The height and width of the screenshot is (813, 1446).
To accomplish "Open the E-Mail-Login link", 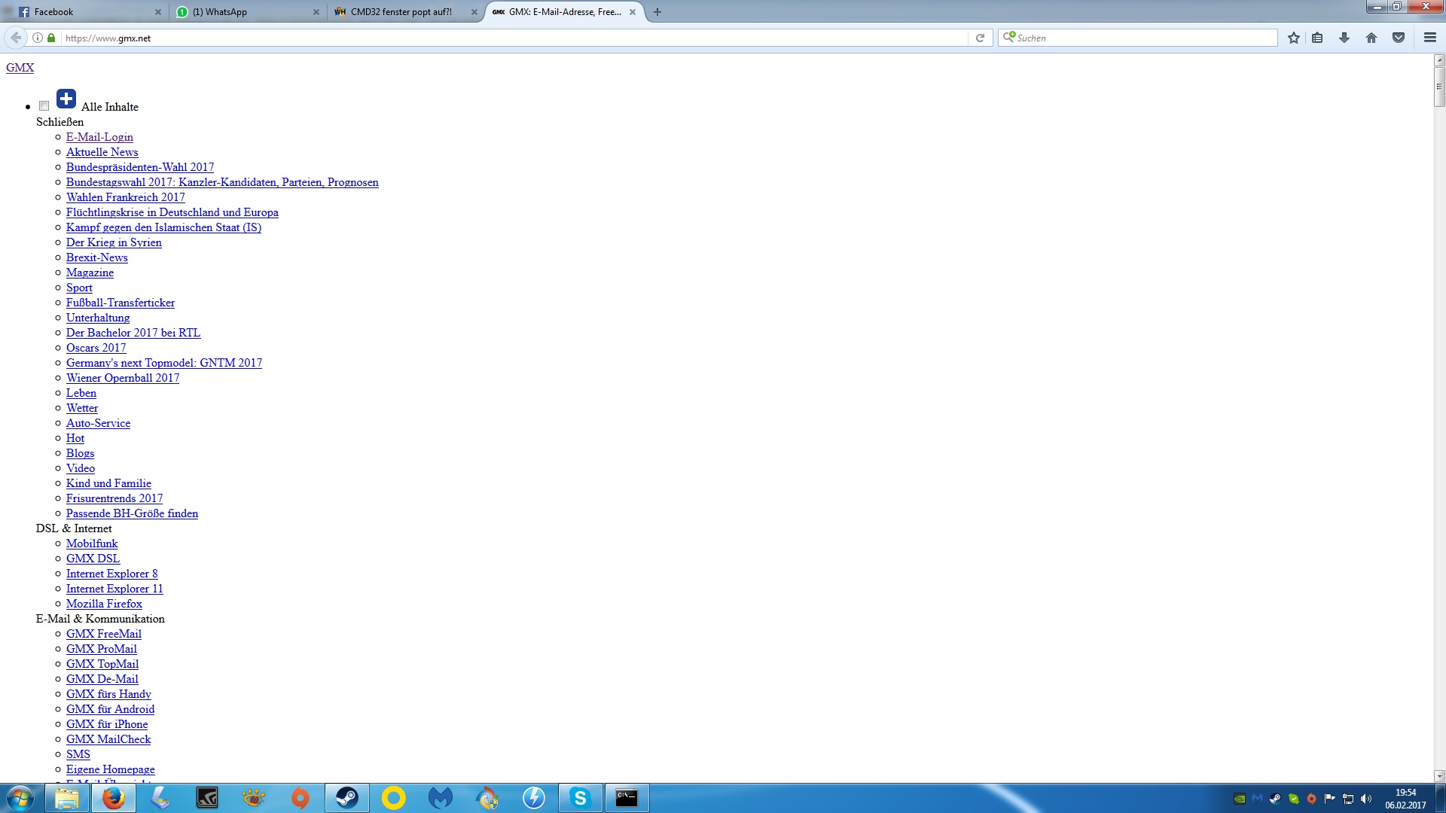I will point(99,137).
